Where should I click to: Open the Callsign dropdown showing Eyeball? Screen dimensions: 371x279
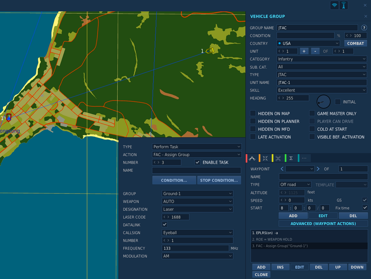[x=197, y=233]
